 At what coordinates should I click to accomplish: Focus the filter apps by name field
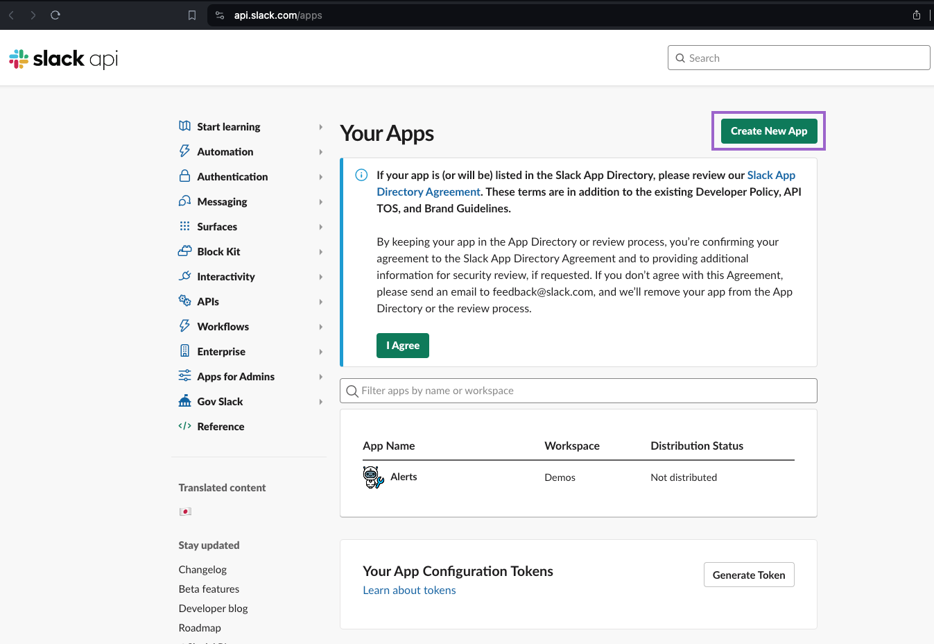point(578,391)
